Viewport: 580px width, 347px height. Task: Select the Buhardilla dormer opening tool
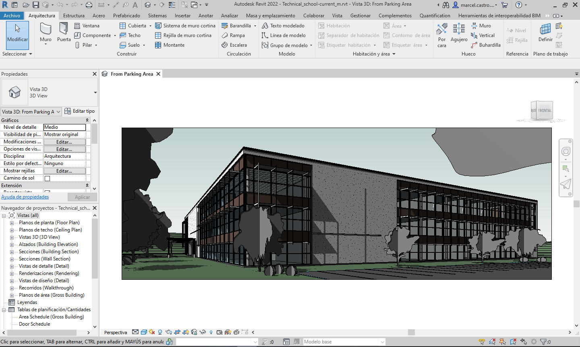[485, 45]
